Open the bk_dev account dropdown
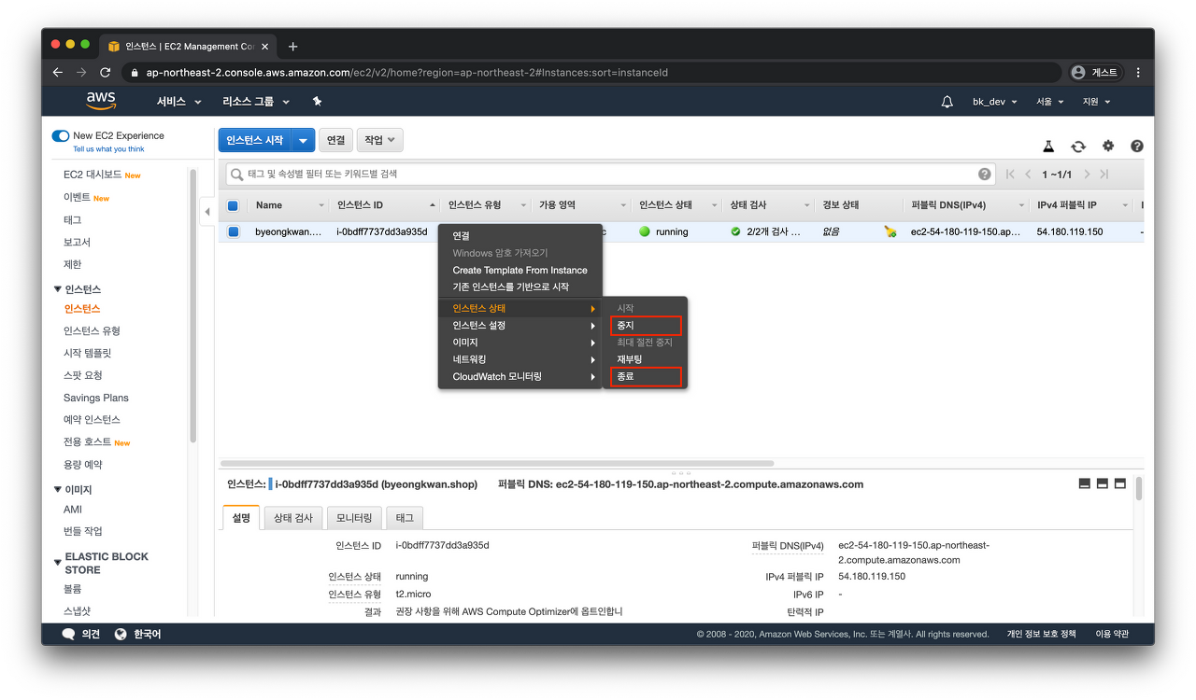The image size is (1196, 700). [995, 102]
